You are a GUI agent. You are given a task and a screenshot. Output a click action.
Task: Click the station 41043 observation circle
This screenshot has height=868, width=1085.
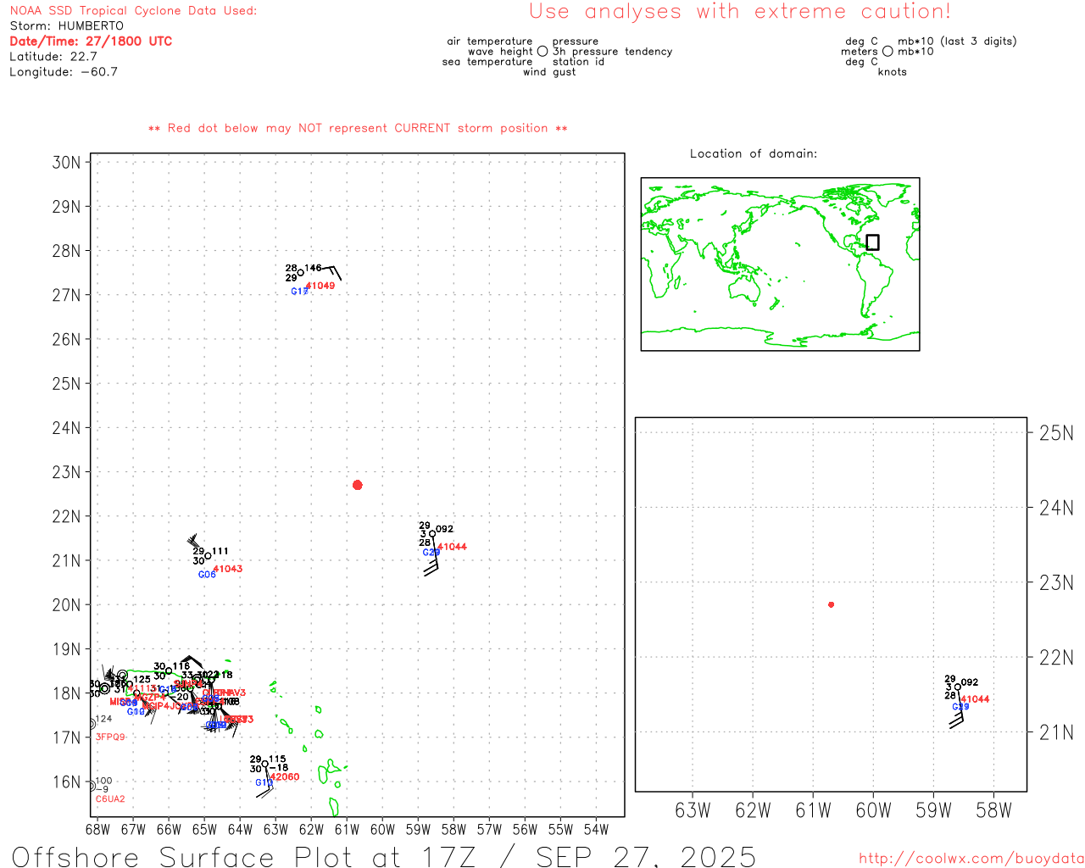click(x=208, y=556)
